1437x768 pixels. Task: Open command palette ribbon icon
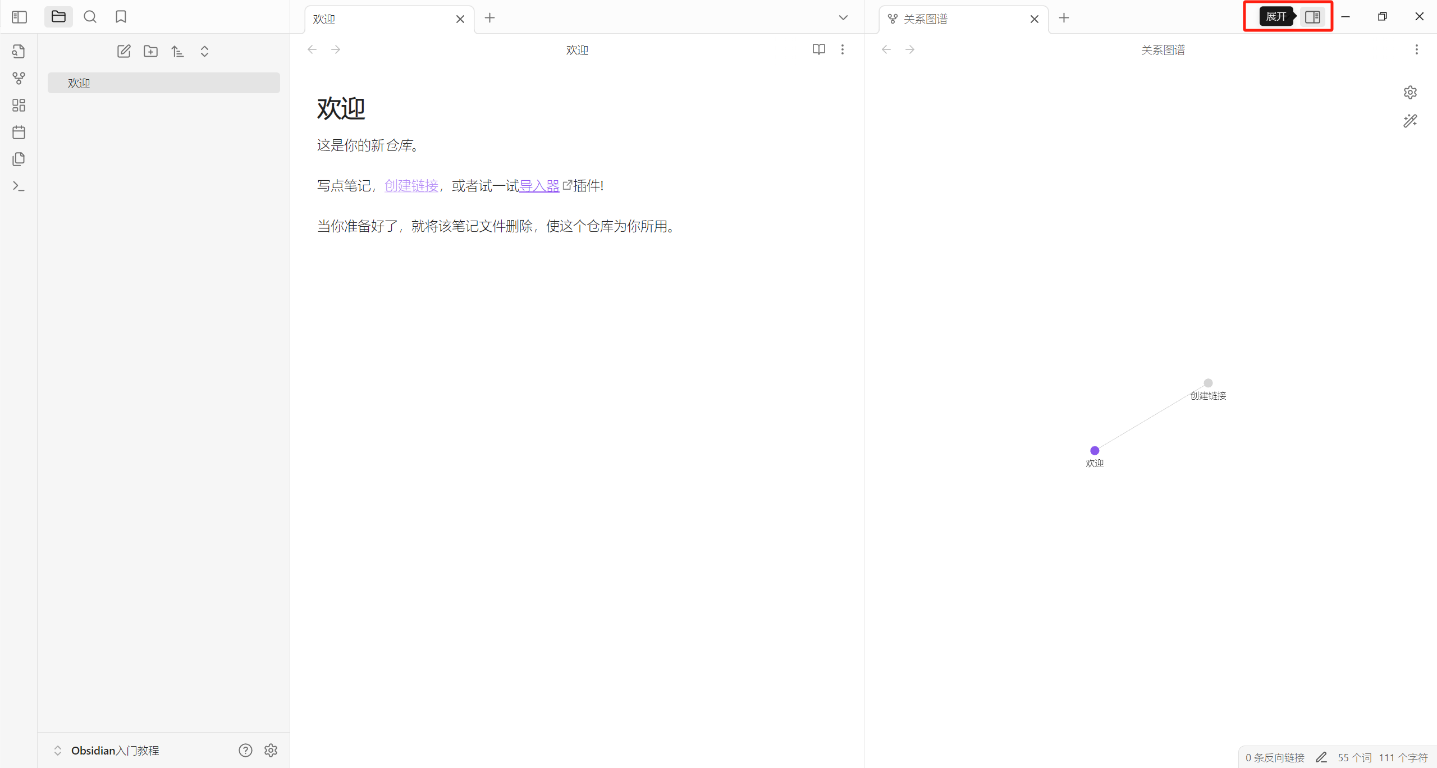click(19, 186)
